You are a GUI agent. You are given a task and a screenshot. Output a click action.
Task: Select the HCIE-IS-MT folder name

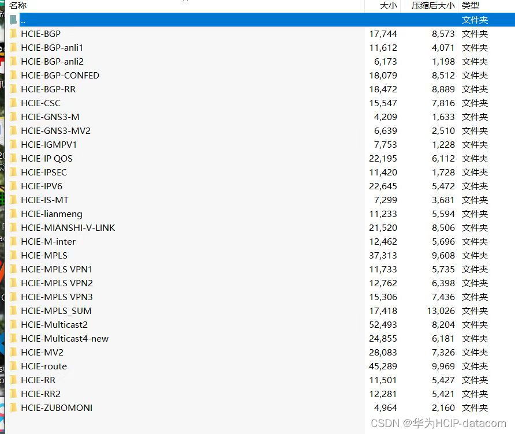coord(45,200)
